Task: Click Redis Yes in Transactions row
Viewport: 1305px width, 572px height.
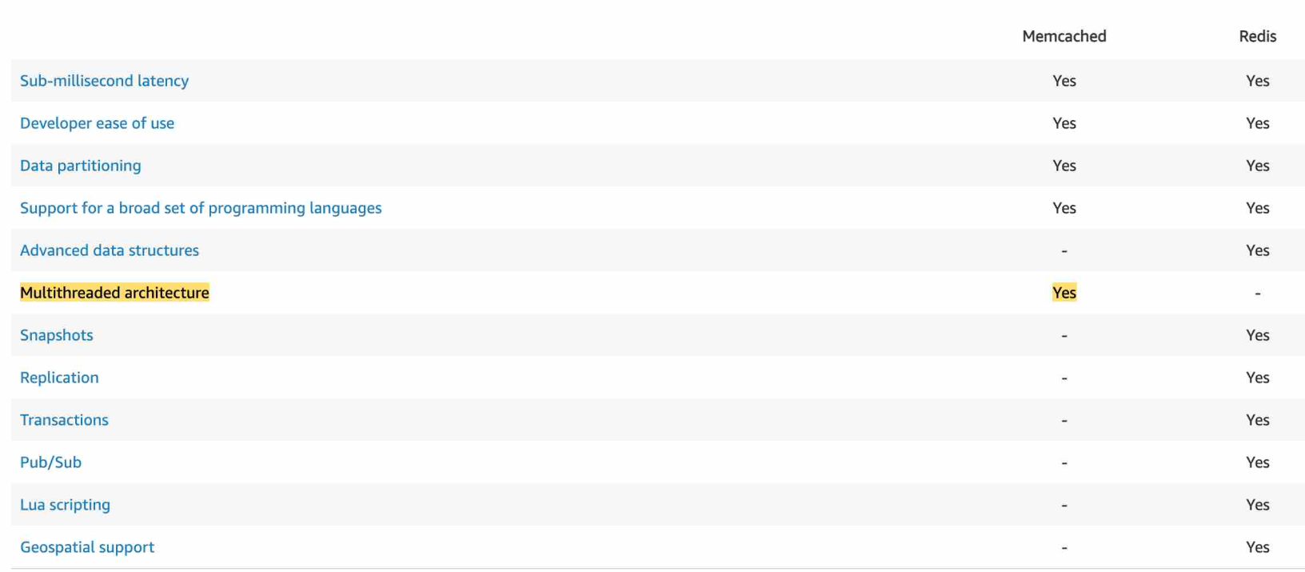Action: (1257, 420)
